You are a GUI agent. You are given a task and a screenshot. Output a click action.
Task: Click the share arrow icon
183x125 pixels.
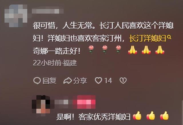(67, 80)
